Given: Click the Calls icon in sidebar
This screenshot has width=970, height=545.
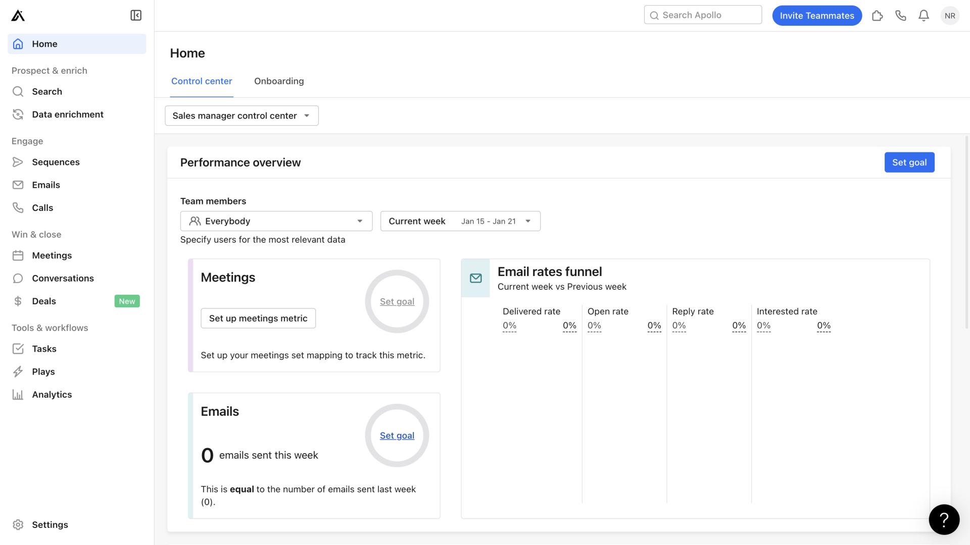Looking at the screenshot, I should pos(19,207).
